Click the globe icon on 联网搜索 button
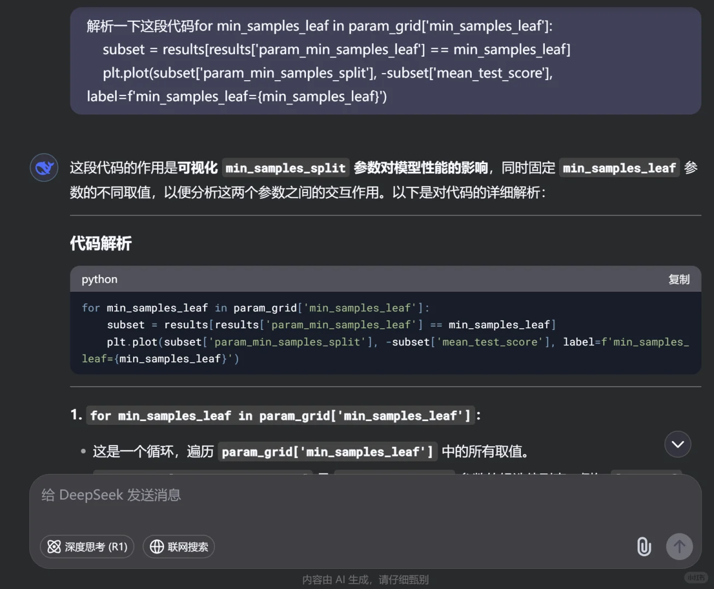The height and width of the screenshot is (589, 714). [x=158, y=546]
